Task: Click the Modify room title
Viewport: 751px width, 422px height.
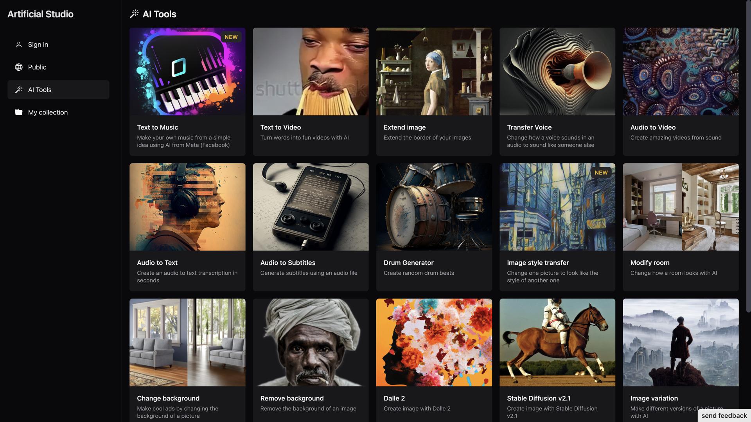Action: click(650, 263)
